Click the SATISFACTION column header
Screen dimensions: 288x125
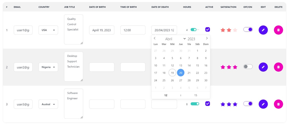[228, 7]
